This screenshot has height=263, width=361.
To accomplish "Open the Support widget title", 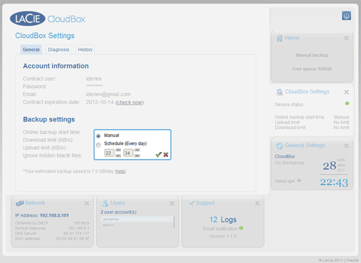I will (x=205, y=203).
